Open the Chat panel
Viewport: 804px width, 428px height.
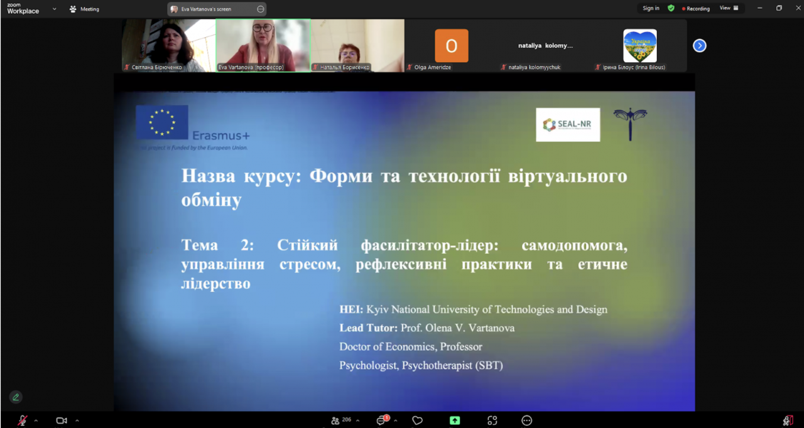click(x=382, y=420)
